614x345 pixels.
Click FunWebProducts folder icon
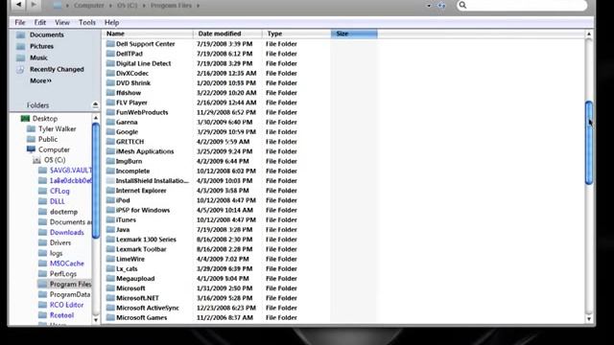click(110, 112)
